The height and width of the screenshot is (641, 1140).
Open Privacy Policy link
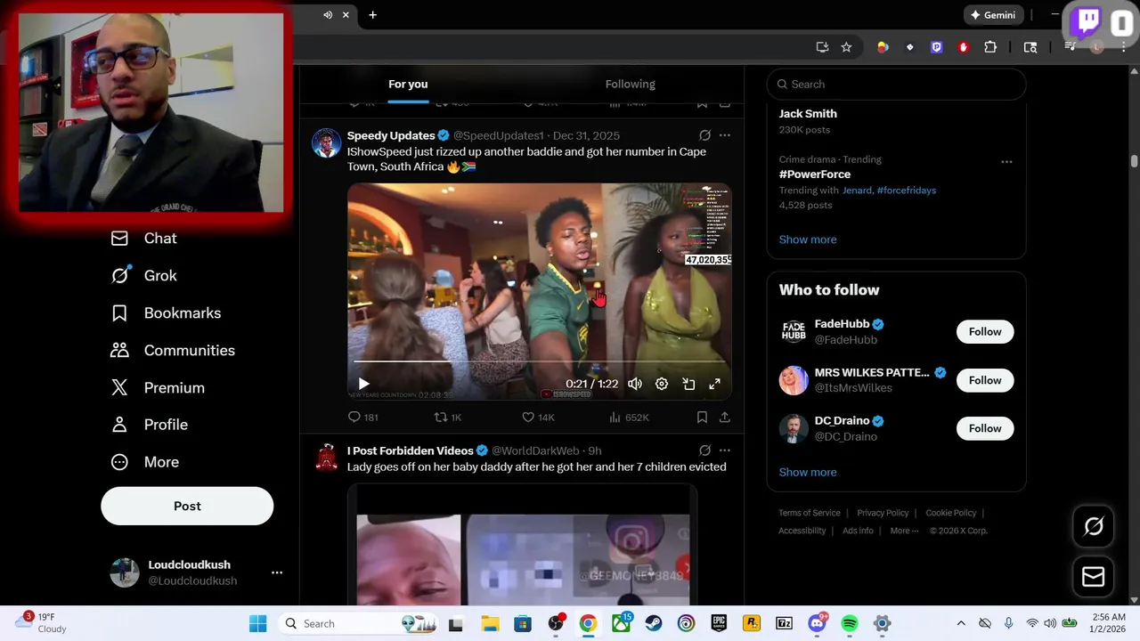[x=883, y=513]
